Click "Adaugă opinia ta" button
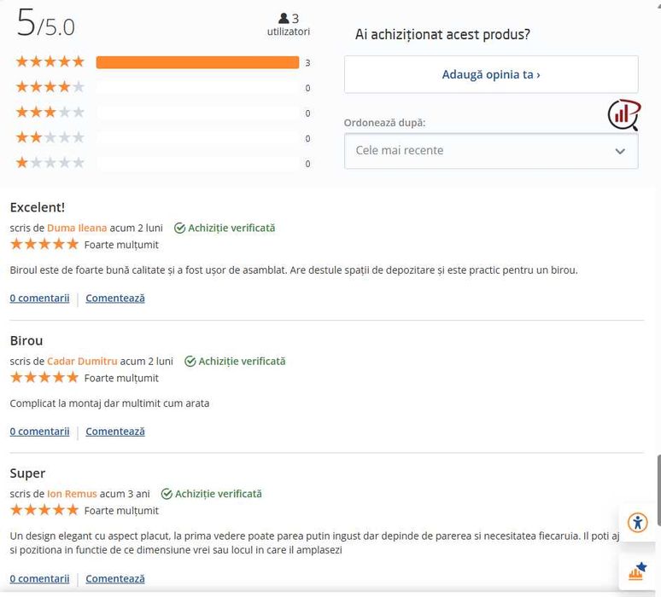This screenshot has height=597, width=661. coord(490,75)
